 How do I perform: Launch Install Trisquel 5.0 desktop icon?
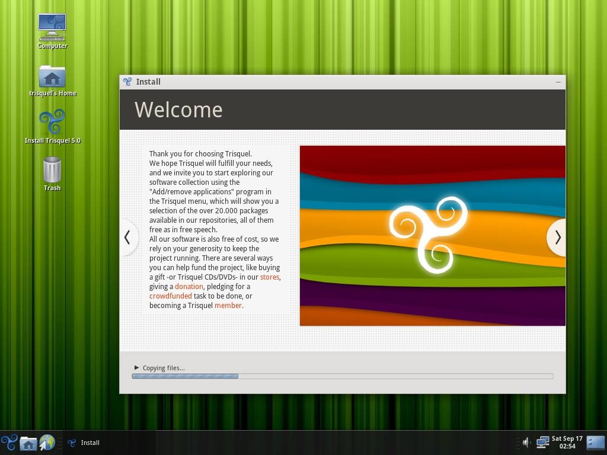pos(52,127)
